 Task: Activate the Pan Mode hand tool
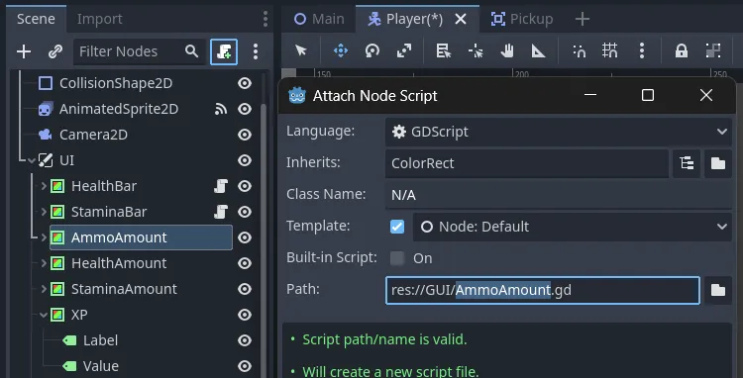tap(507, 50)
